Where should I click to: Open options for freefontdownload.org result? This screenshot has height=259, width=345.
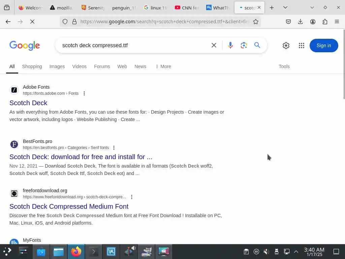coord(132,197)
